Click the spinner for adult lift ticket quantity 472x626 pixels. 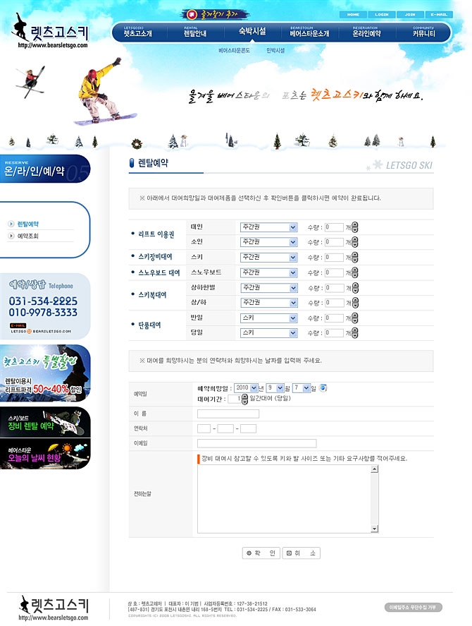355,227
